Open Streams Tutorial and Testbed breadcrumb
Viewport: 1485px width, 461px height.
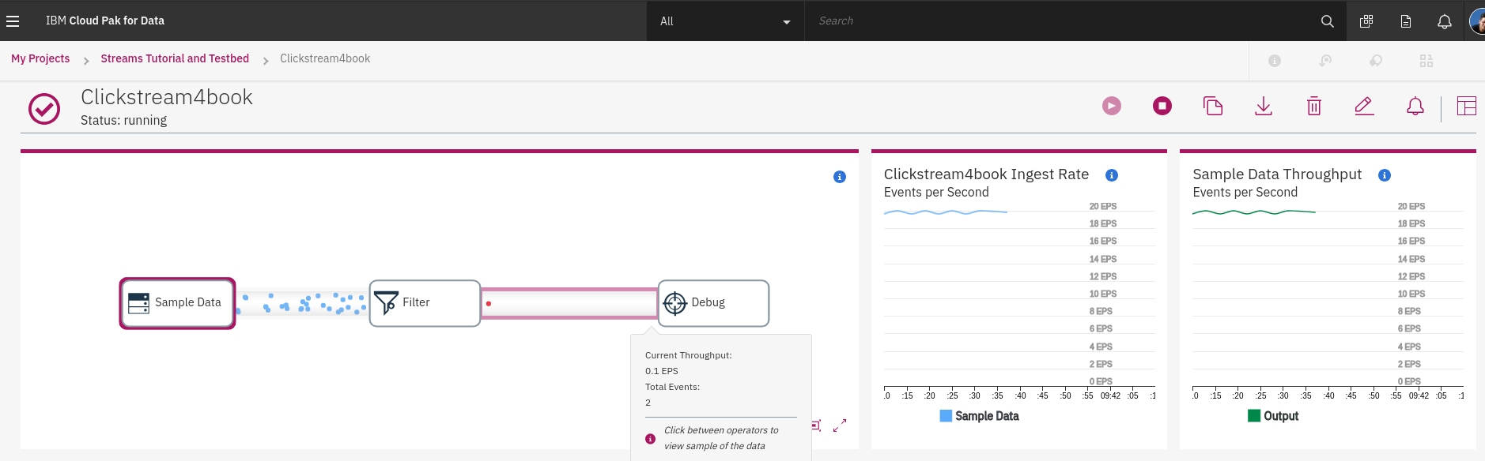click(x=175, y=58)
